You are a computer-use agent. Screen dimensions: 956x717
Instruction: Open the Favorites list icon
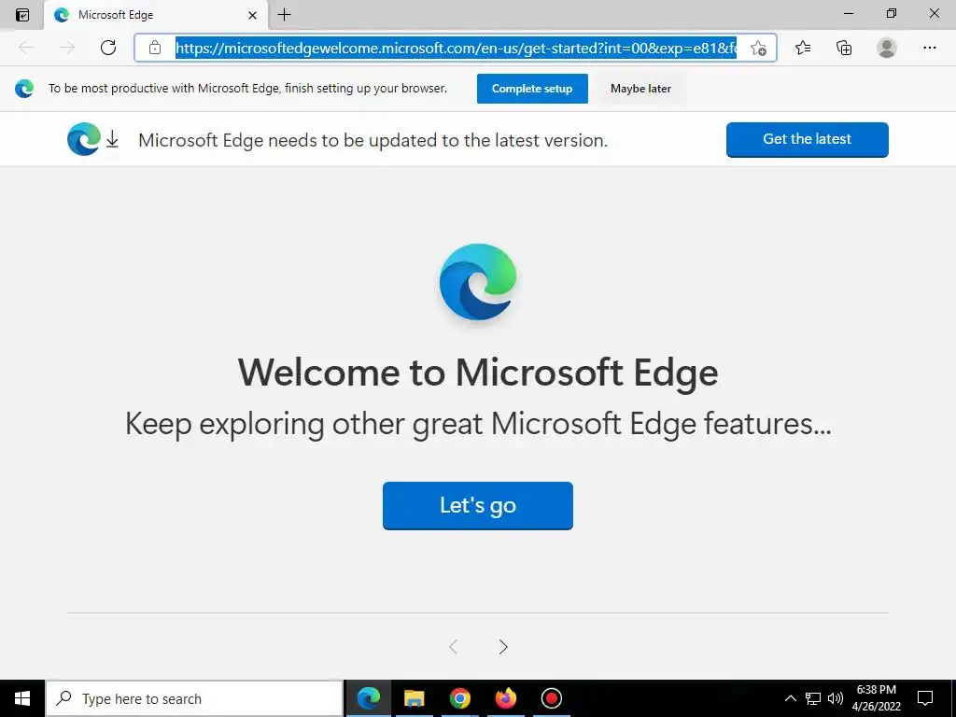pyautogui.click(x=803, y=48)
